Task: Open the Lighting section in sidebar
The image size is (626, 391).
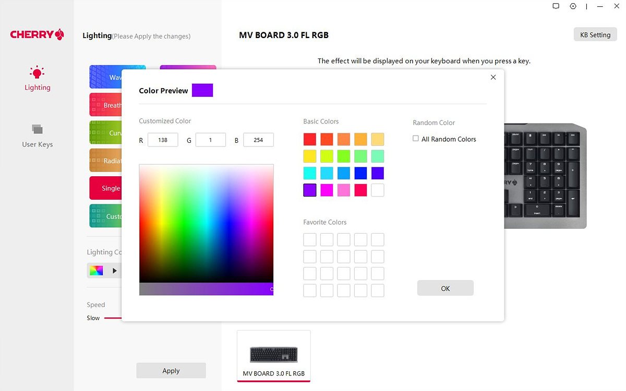Action: pos(37,79)
